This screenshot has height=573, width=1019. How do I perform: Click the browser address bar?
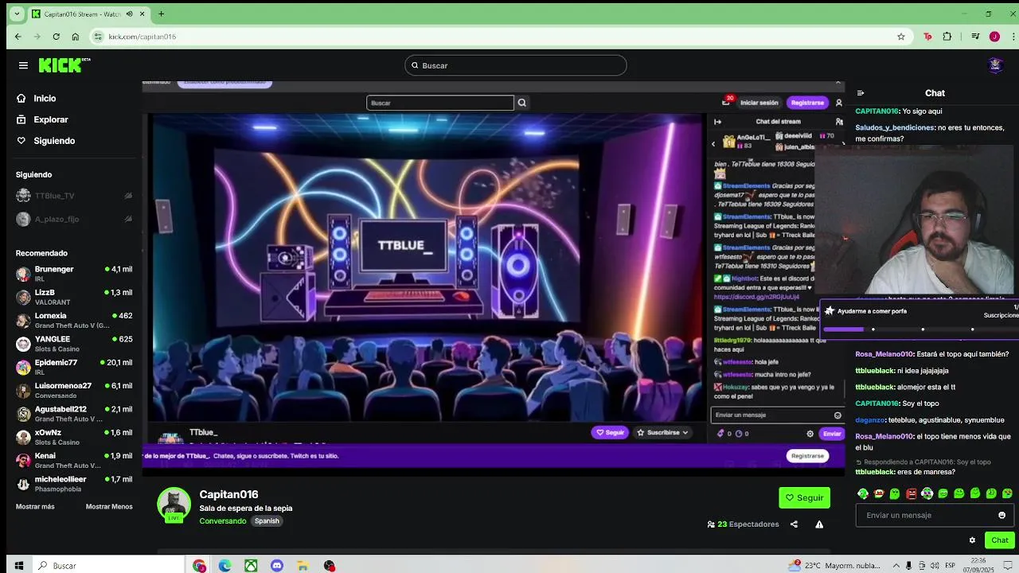502,37
